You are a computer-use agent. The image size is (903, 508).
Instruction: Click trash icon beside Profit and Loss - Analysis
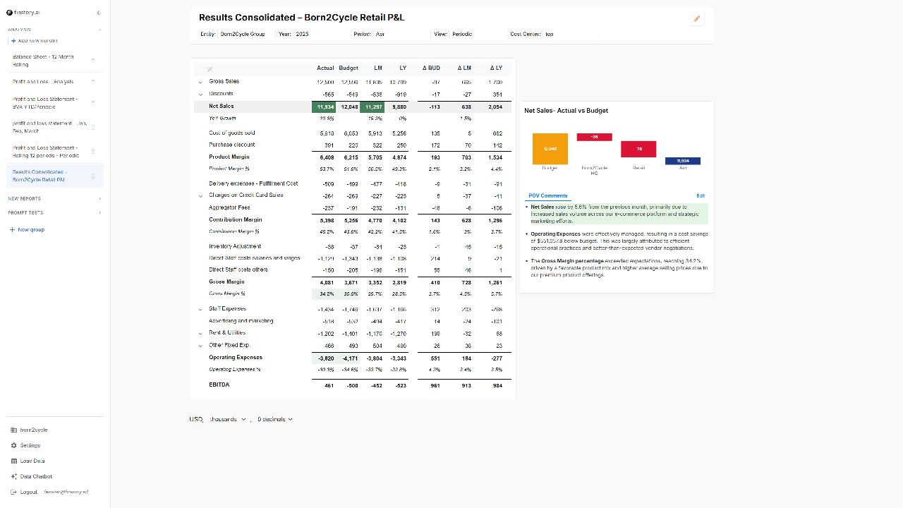tap(93, 82)
